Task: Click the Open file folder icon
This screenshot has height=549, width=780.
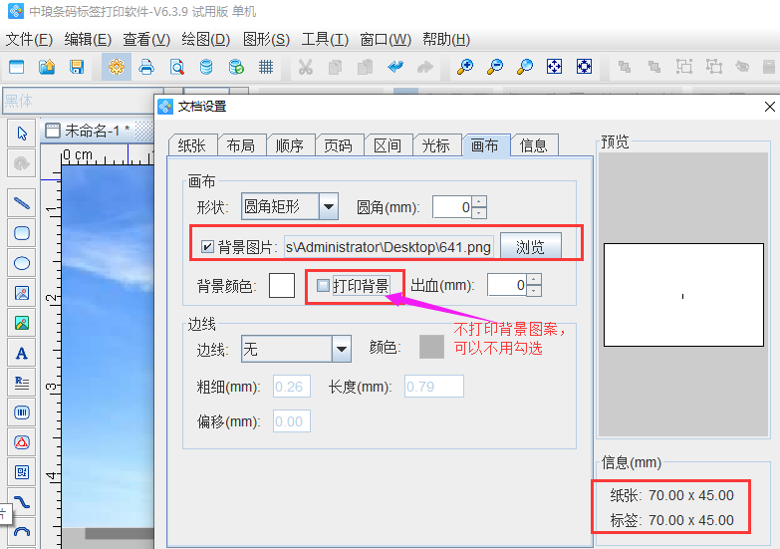Action: [x=47, y=66]
